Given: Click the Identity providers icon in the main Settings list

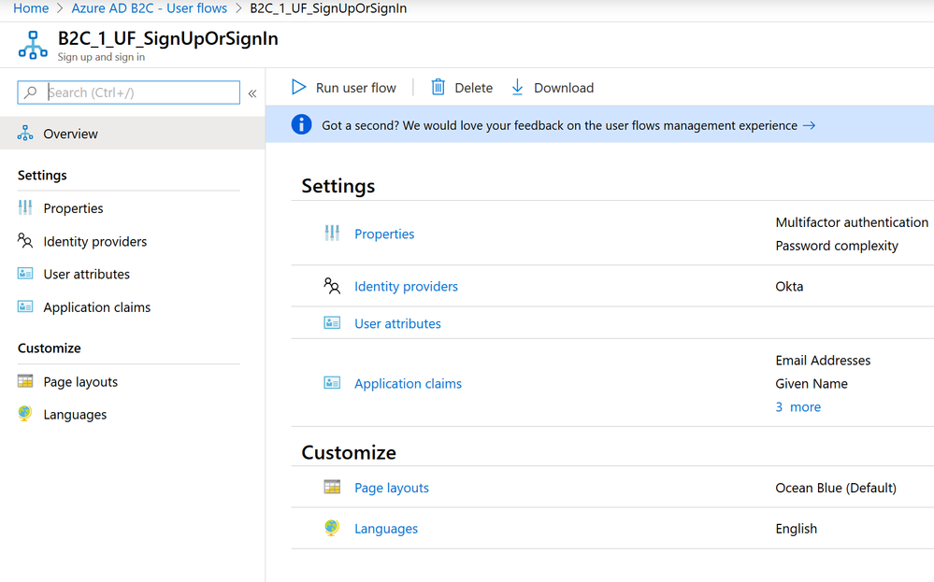Looking at the screenshot, I should 332,286.
